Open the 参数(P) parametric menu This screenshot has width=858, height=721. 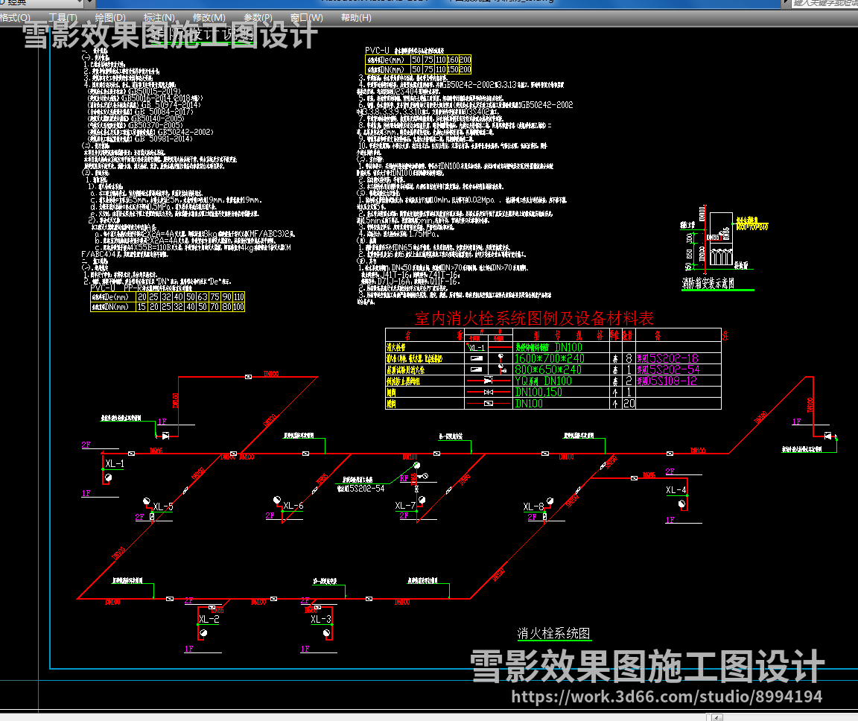coord(258,18)
